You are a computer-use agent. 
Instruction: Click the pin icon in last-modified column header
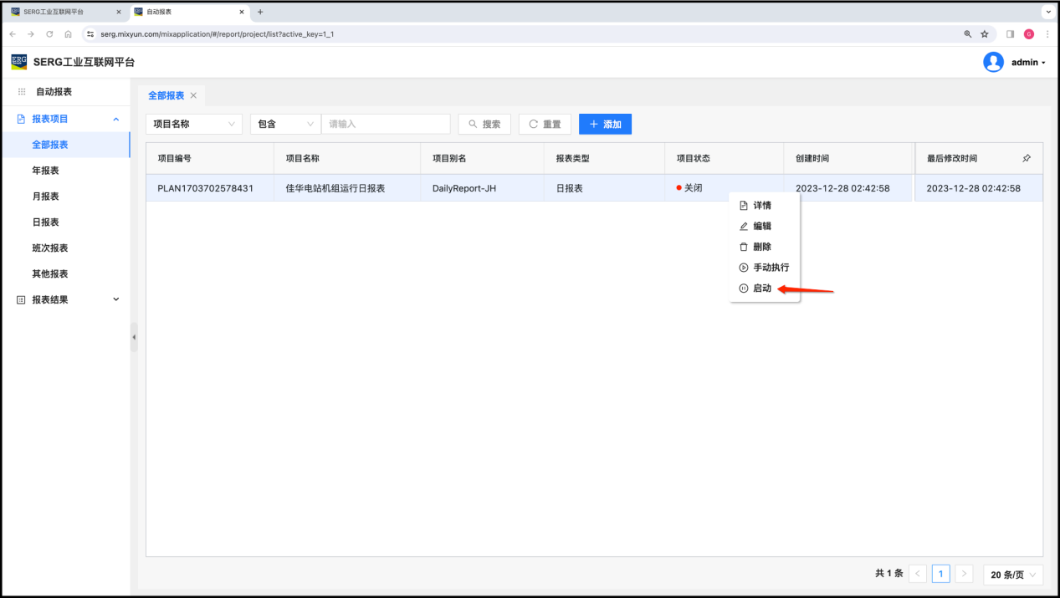tap(1027, 158)
